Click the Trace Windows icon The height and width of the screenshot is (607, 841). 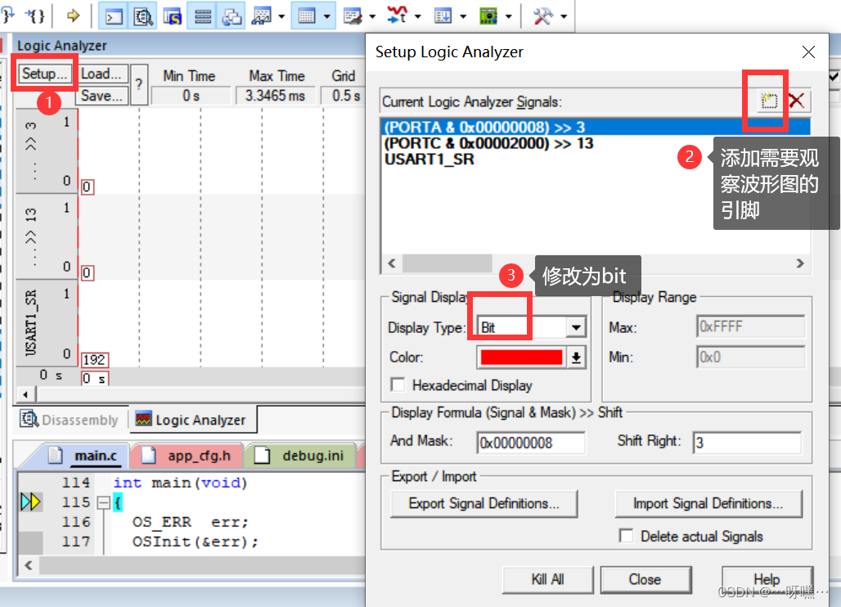click(x=443, y=16)
